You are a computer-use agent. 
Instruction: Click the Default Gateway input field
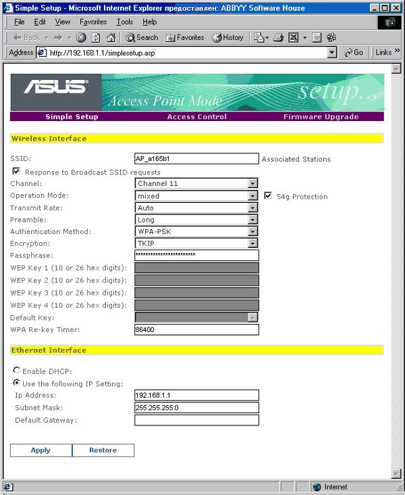tap(196, 420)
